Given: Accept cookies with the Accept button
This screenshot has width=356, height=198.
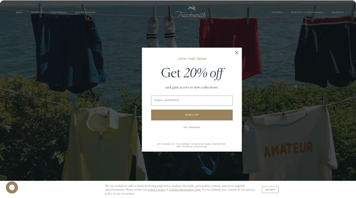Looking at the screenshot, I should (270, 190).
